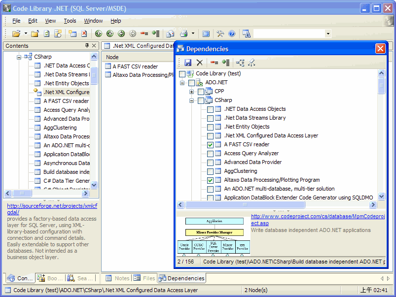Select the Dependencies tab at bottom
The width and height of the screenshot is (396, 297).
tap(181, 278)
